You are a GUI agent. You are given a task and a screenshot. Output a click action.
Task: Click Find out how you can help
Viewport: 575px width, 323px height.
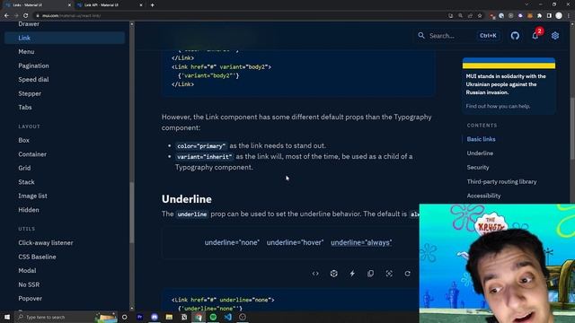[x=498, y=106]
